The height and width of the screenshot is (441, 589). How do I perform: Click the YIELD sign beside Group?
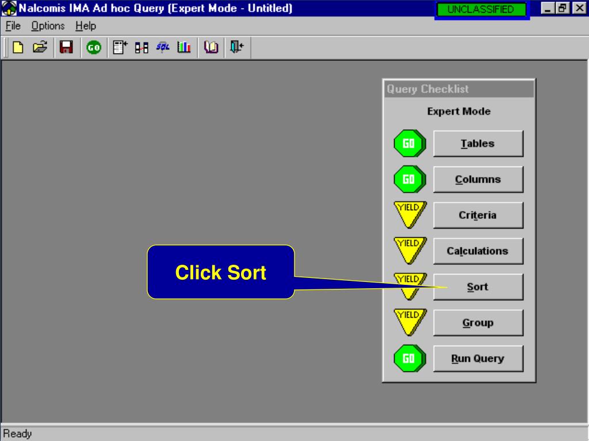(x=410, y=322)
